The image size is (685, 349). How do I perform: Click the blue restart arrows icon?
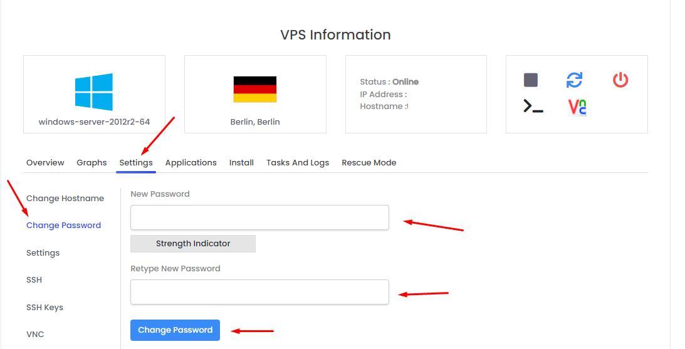point(574,80)
